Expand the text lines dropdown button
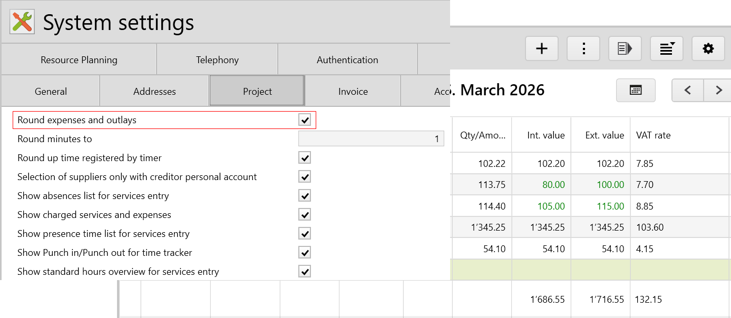This screenshot has width=731, height=318. 667,49
